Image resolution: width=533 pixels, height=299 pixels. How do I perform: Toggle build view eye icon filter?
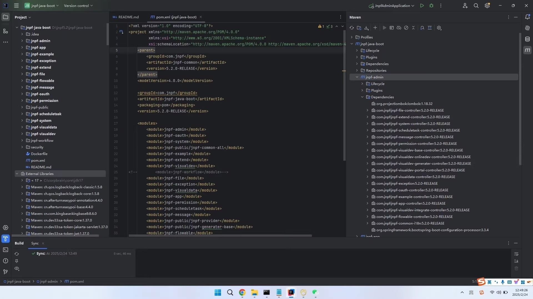point(17,269)
